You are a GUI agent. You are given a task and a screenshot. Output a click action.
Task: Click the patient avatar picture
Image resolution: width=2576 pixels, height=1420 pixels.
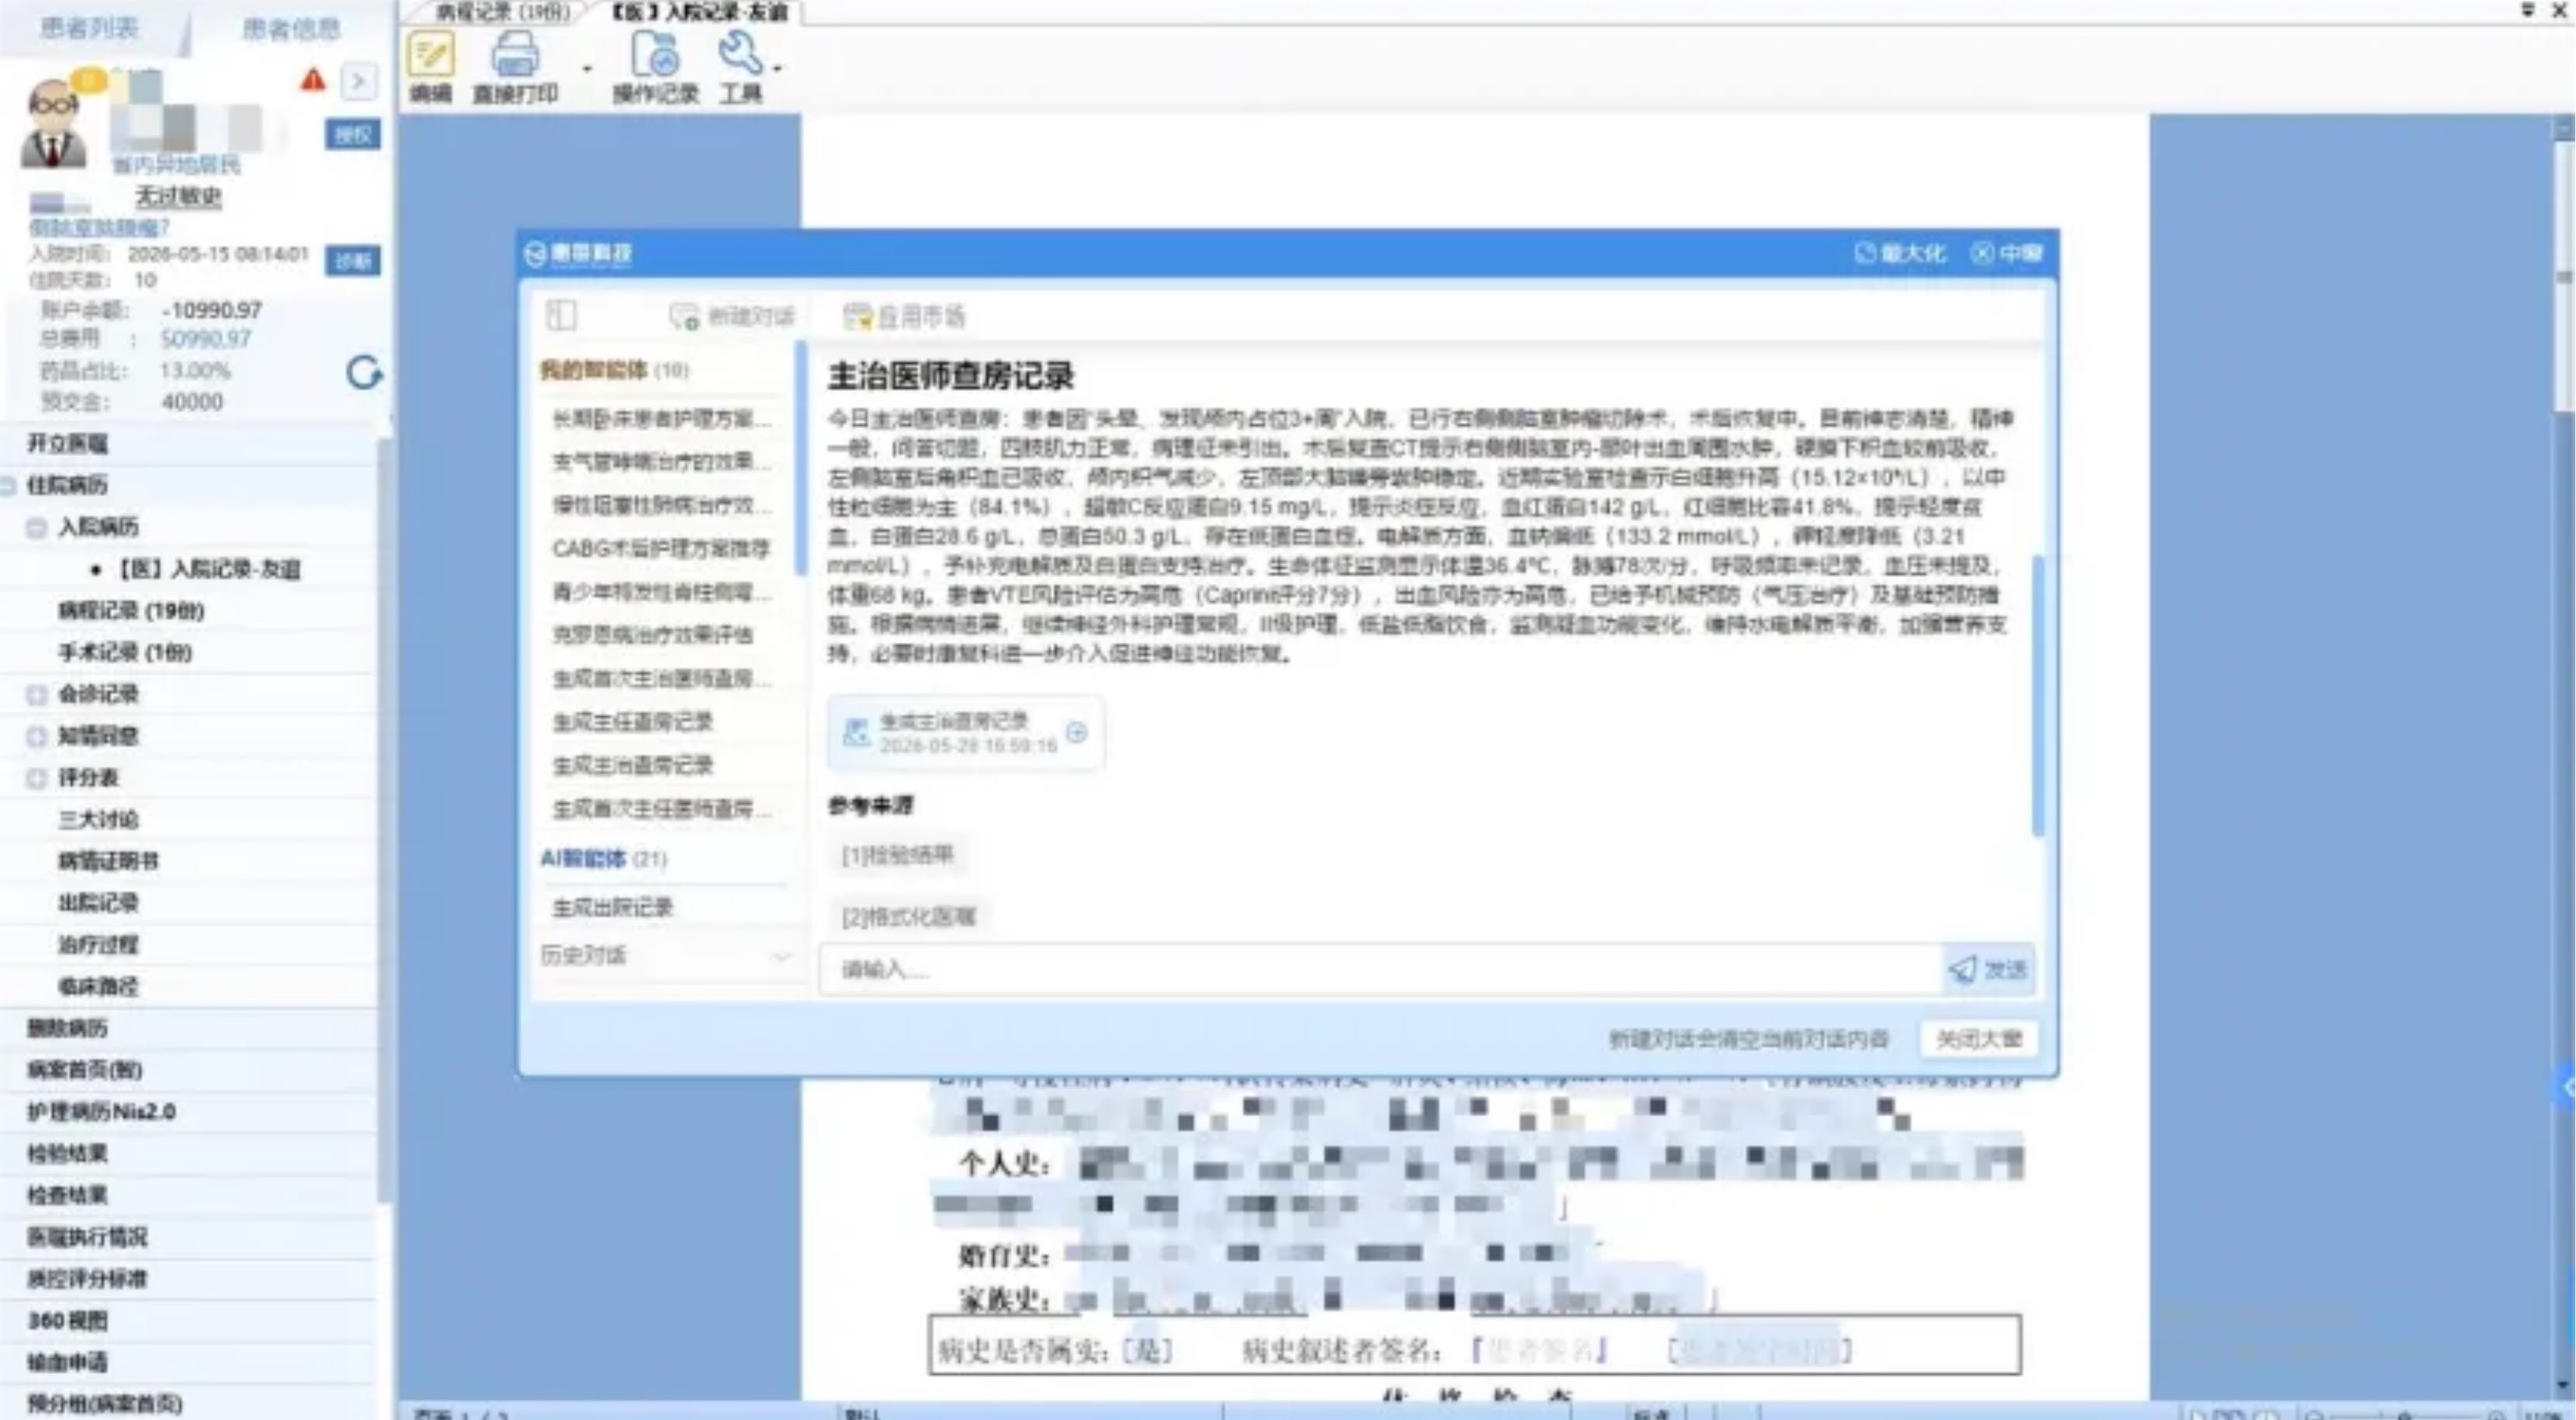(x=53, y=124)
